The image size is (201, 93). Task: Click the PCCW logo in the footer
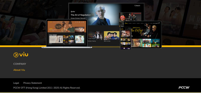click(184, 87)
